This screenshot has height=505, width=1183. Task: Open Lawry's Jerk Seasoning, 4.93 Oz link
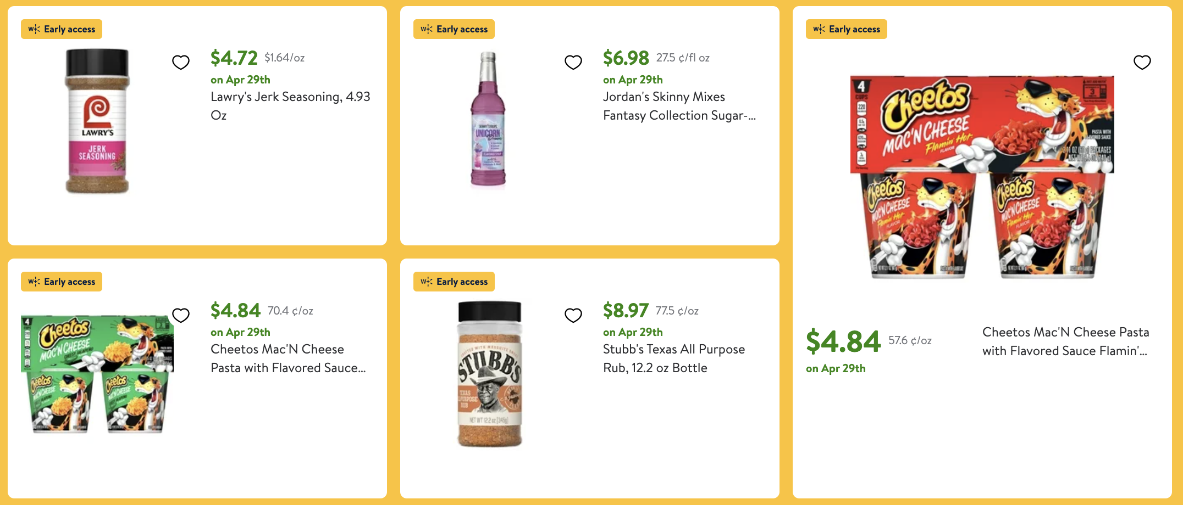click(x=290, y=105)
